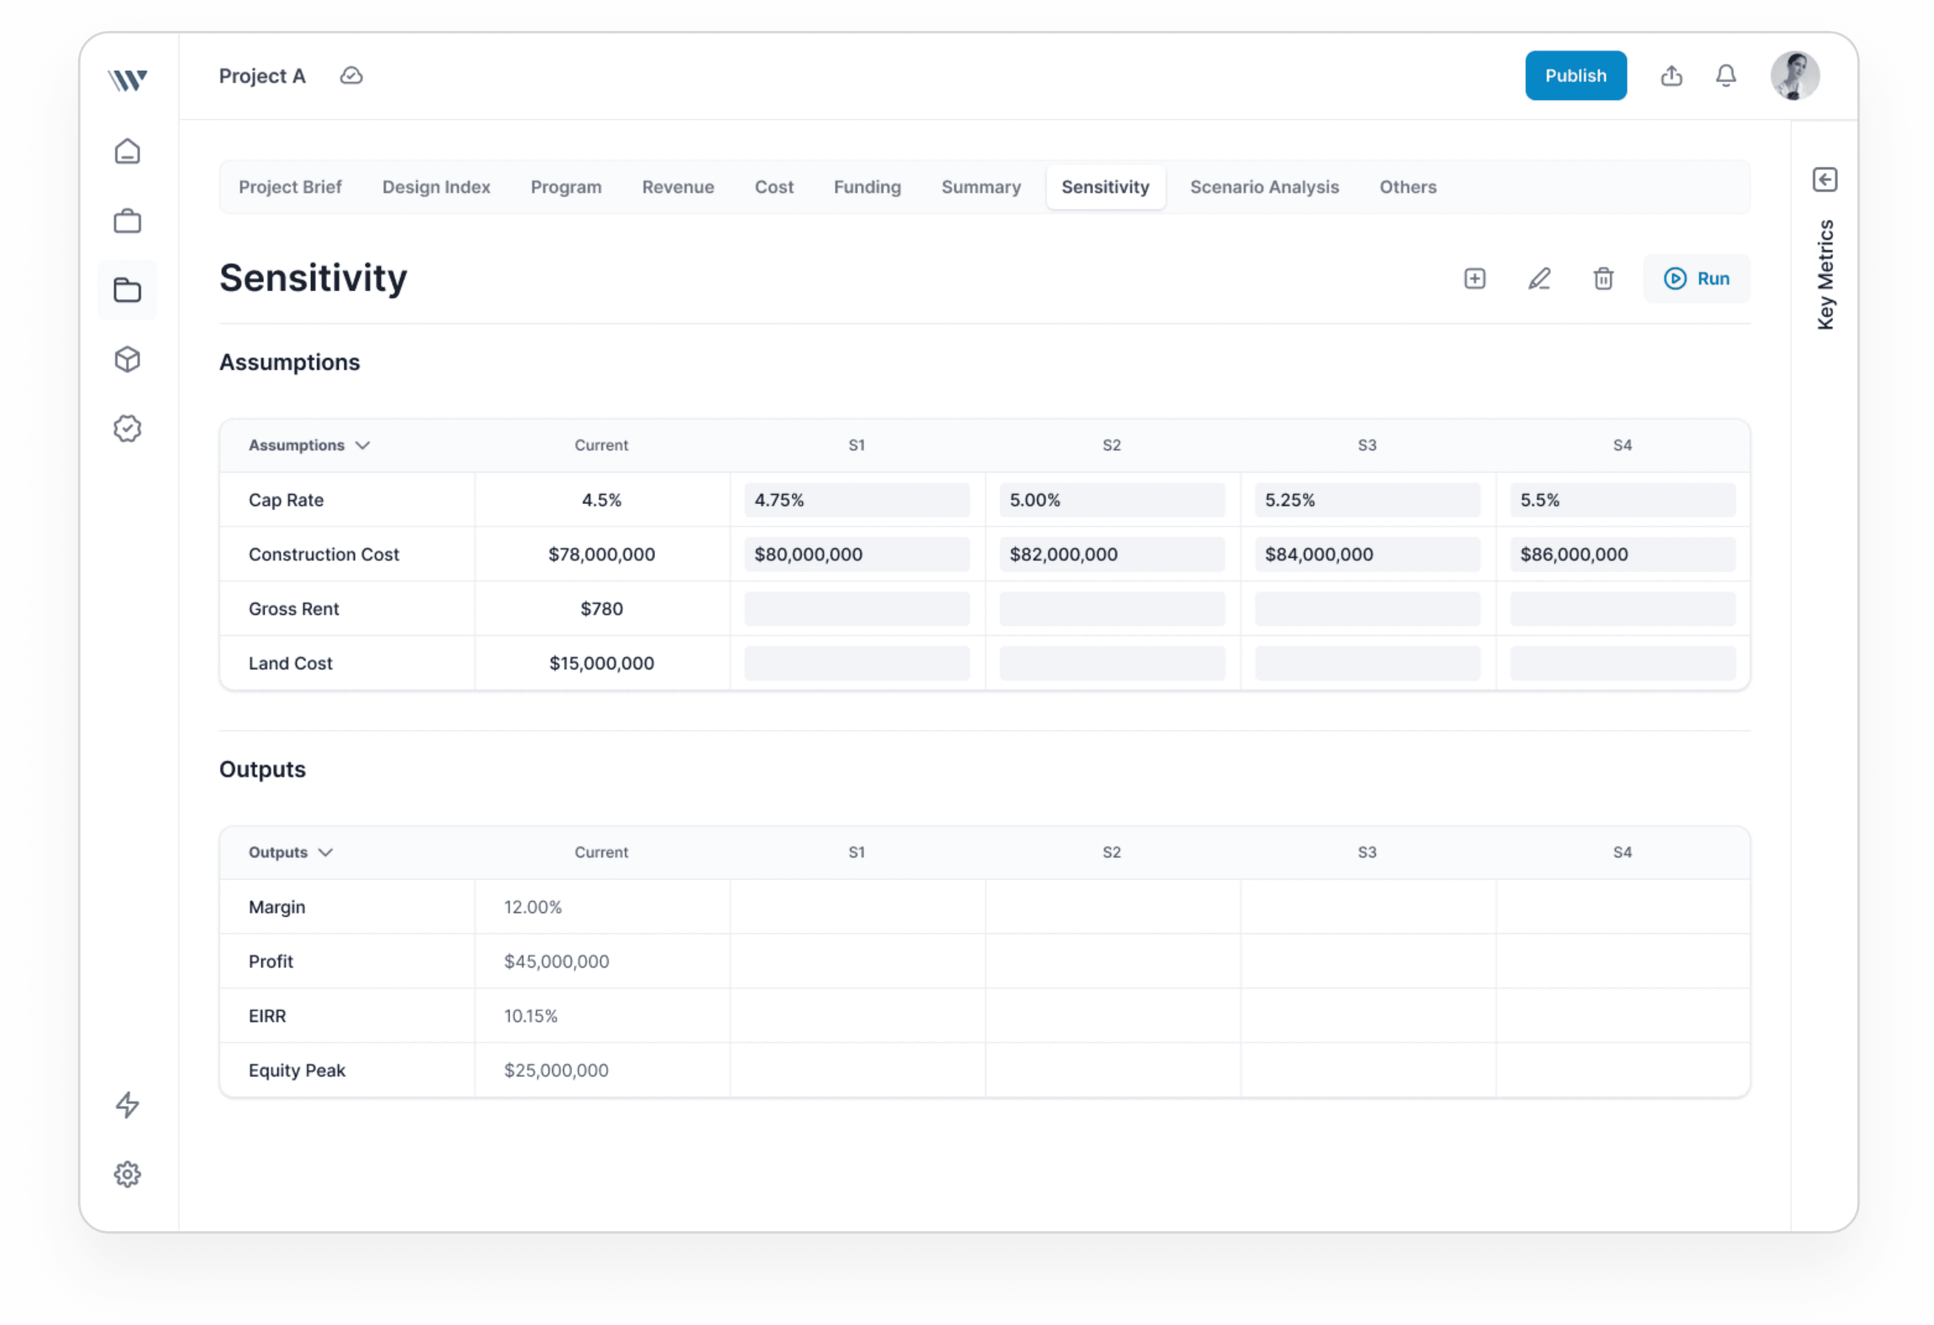Open the notifications bell
The image size is (1934, 1325).
point(1726,76)
